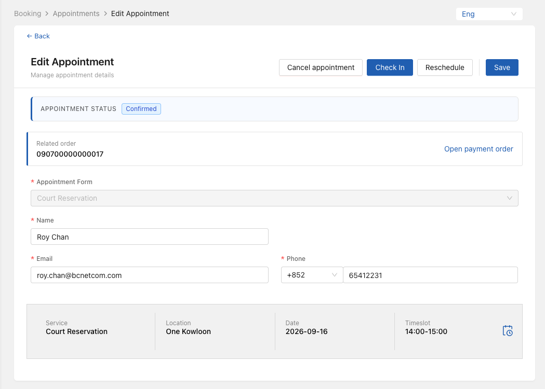Click the Service value Court Reservation

click(76, 331)
